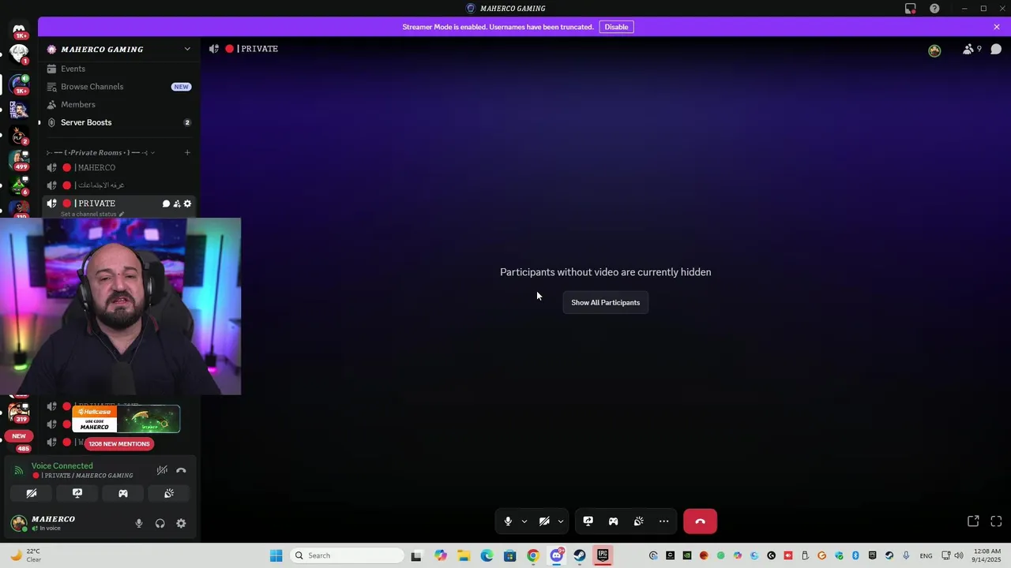Start an activity from sidebar voice panel
The height and width of the screenshot is (568, 1011).
[x=123, y=493]
